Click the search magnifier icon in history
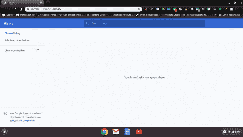243x137 pixels. tap(88, 23)
